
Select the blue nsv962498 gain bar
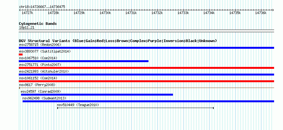(x=148, y=101)
